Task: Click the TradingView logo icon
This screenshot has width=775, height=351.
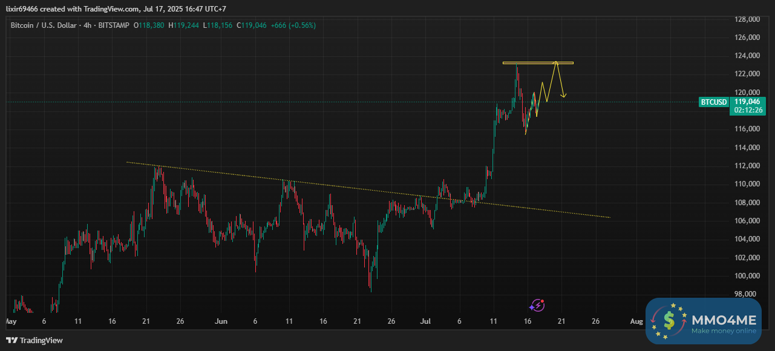Action: (x=11, y=340)
